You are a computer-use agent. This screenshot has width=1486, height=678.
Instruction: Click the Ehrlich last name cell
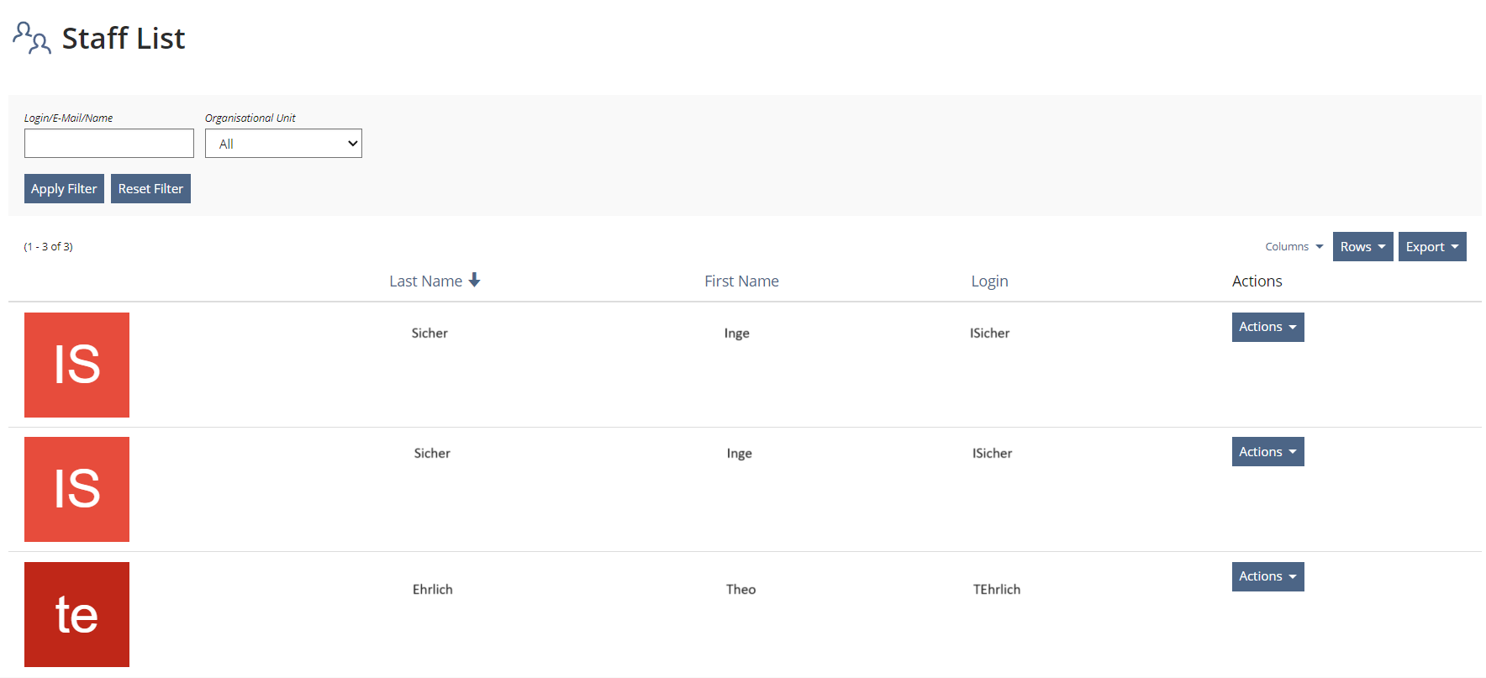pyautogui.click(x=433, y=589)
